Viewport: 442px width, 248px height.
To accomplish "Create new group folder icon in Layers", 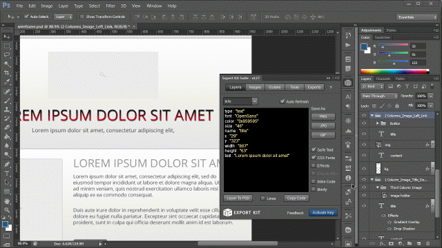I will coord(410,243).
